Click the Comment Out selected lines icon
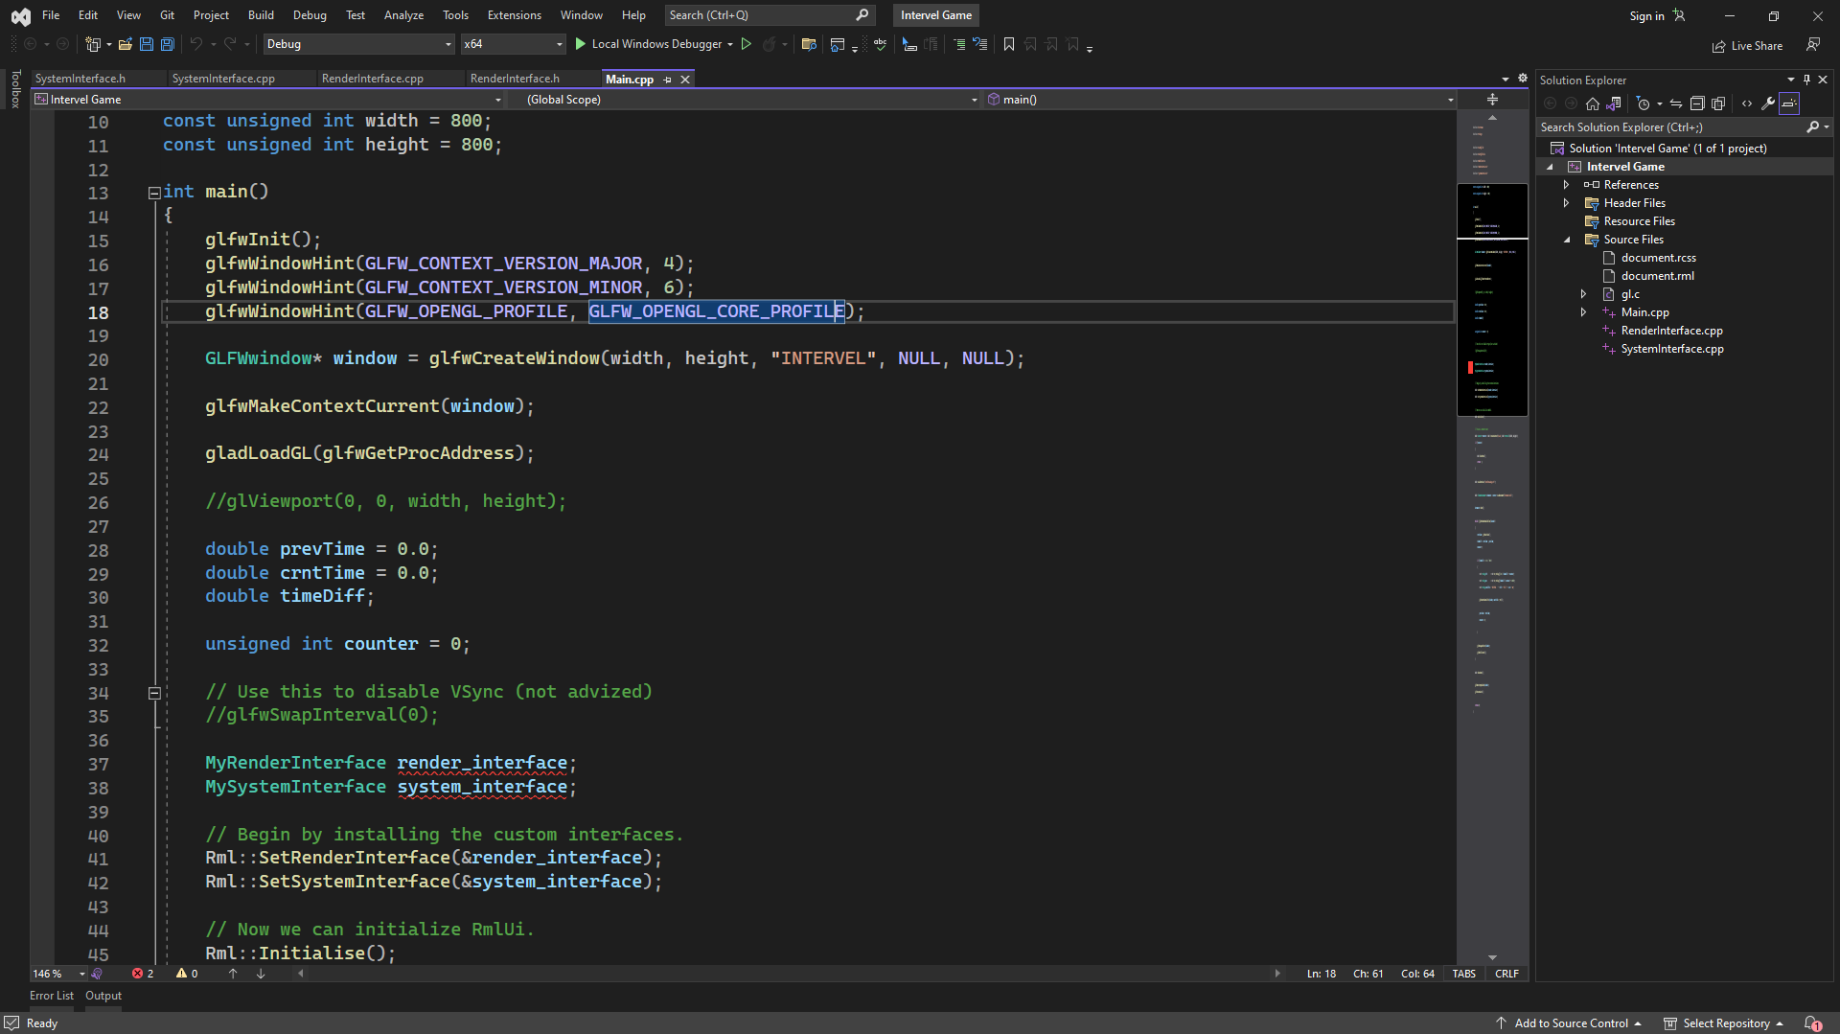The width and height of the screenshot is (1840, 1034). click(x=959, y=44)
